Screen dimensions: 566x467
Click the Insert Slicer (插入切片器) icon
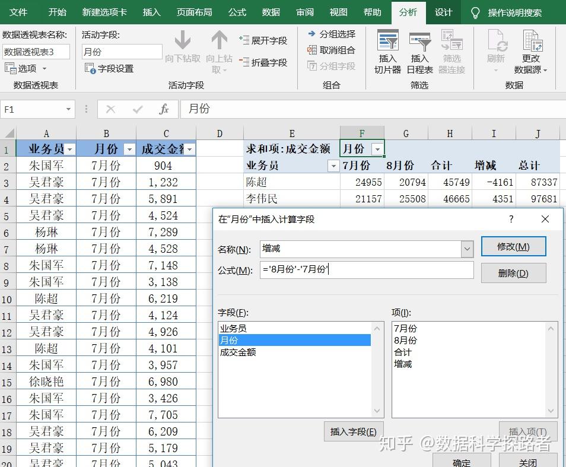(387, 40)
